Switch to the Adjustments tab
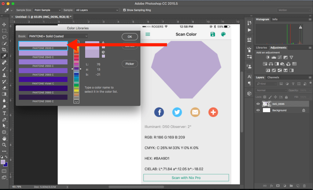The width and height of the screenshot is (313, 190). click(278, 48)
